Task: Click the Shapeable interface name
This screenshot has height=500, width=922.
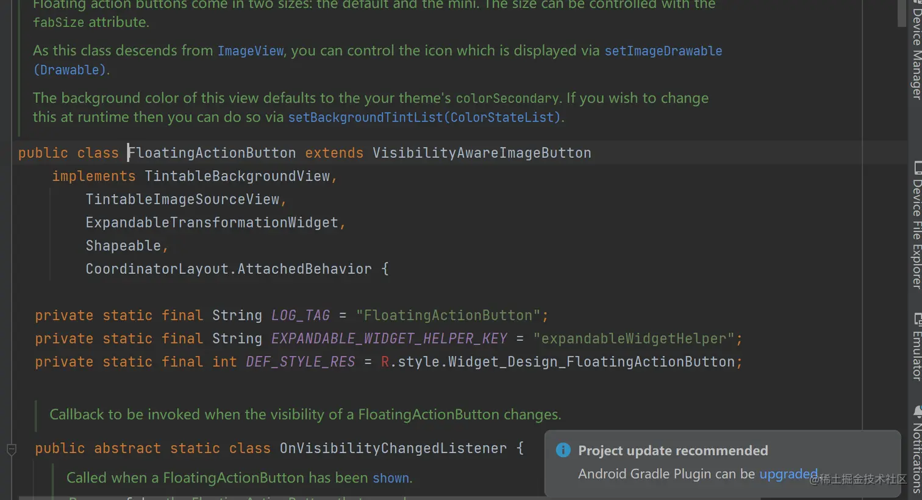Action: pyautogui.click(x=123, y=246)
